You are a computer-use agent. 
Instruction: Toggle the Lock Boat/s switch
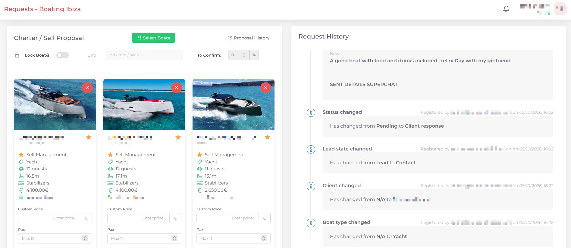(62, 55)
